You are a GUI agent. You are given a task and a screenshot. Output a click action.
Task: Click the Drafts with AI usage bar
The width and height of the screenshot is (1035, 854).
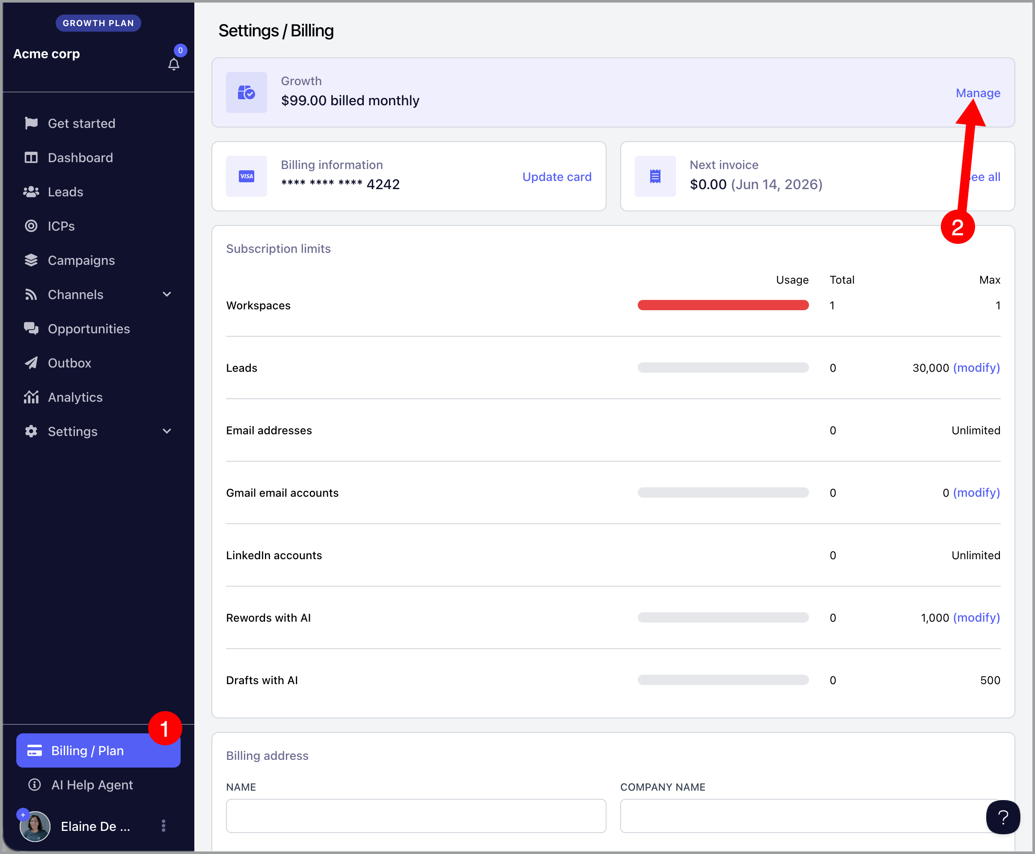point(723,680)
